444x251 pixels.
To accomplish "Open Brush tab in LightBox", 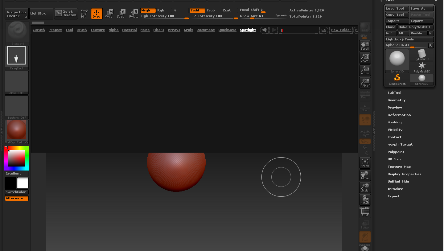I will 82,30.
